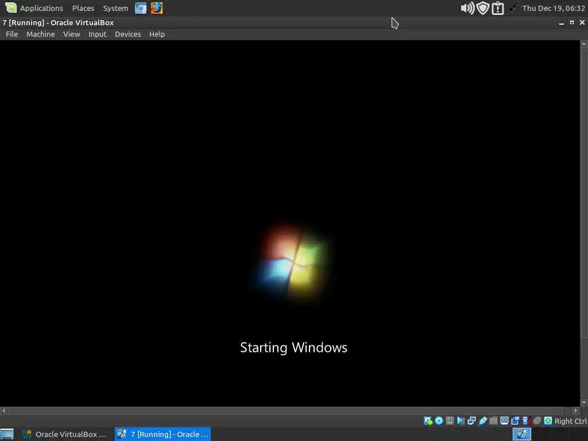Screen dimensions: 588x441
Task: Open the File menu in VirtualBox
Action: (x=11, y=34)
